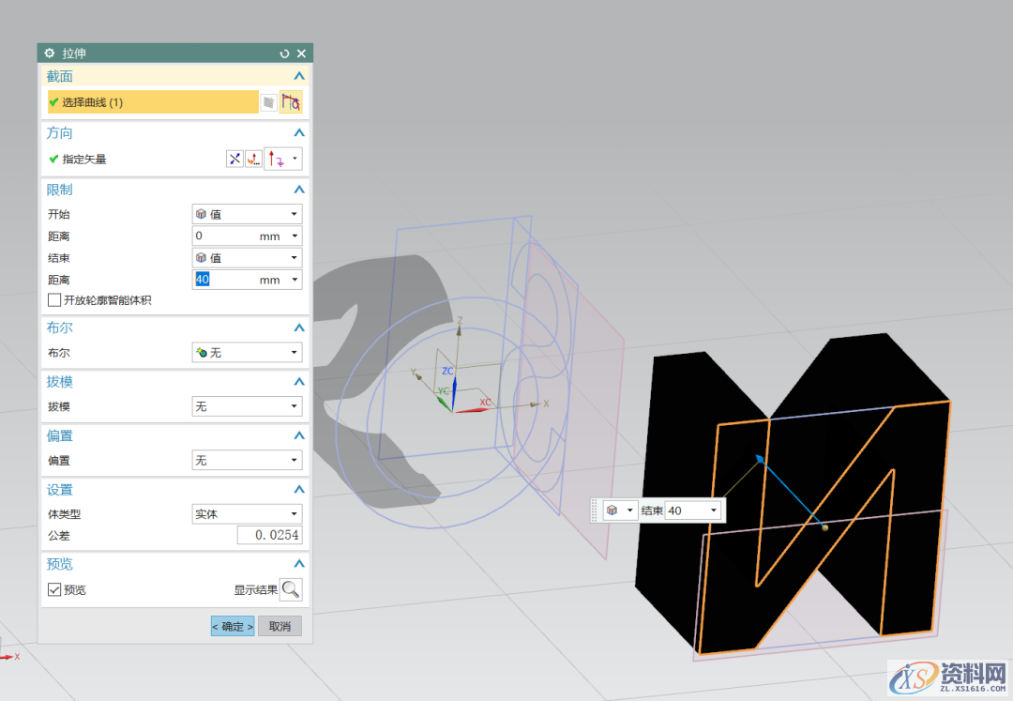
Task: Click the sketch section icon
Action: point(269,102)
